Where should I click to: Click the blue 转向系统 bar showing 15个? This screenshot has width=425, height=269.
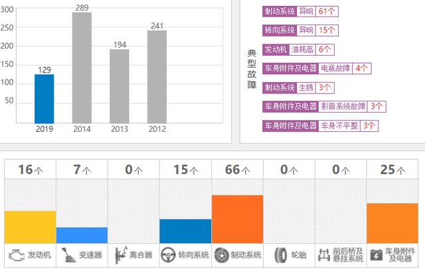pos(185,231)
